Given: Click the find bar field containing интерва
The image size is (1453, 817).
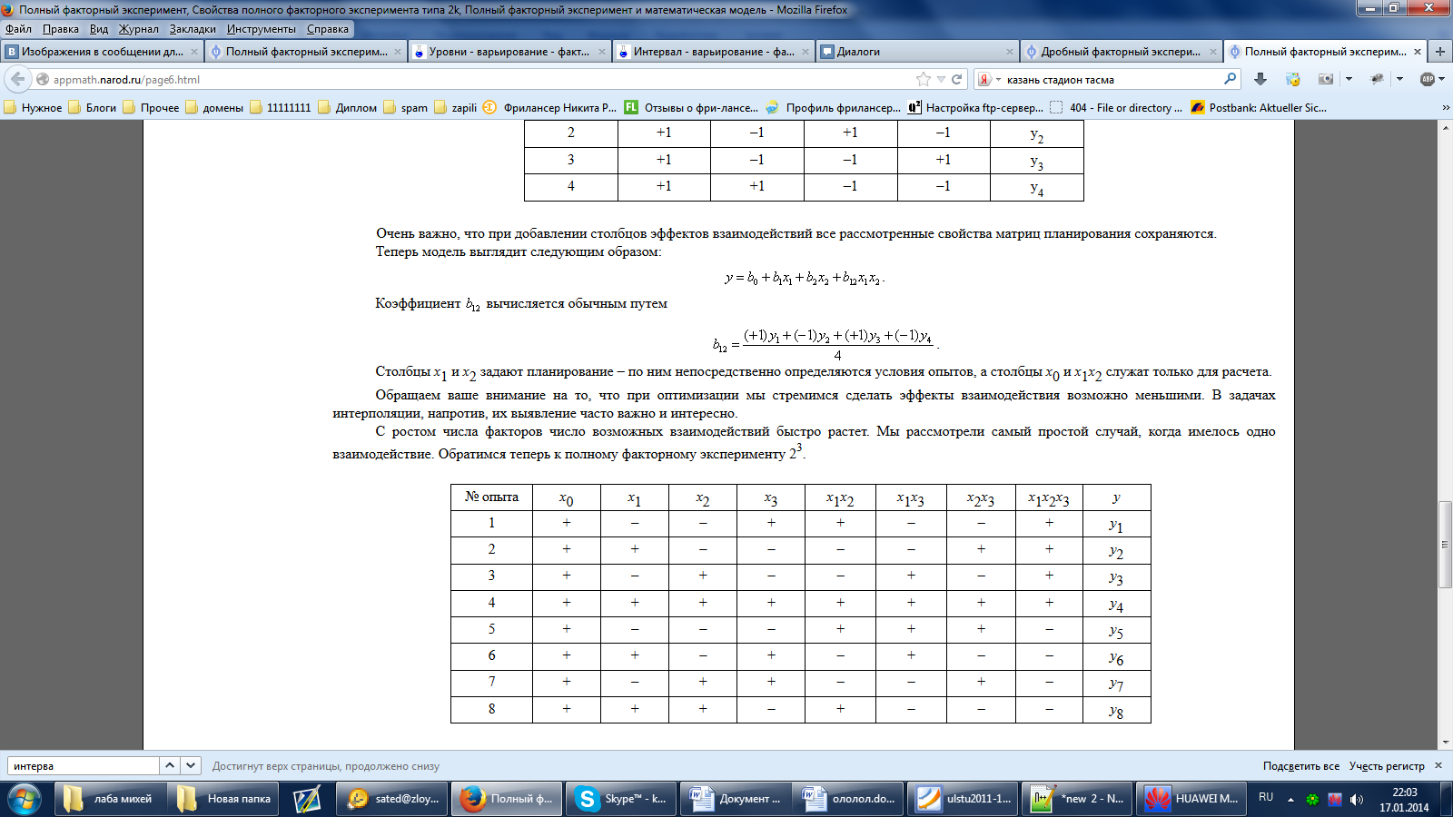Looking at the screenshot, I should [84, 765].
